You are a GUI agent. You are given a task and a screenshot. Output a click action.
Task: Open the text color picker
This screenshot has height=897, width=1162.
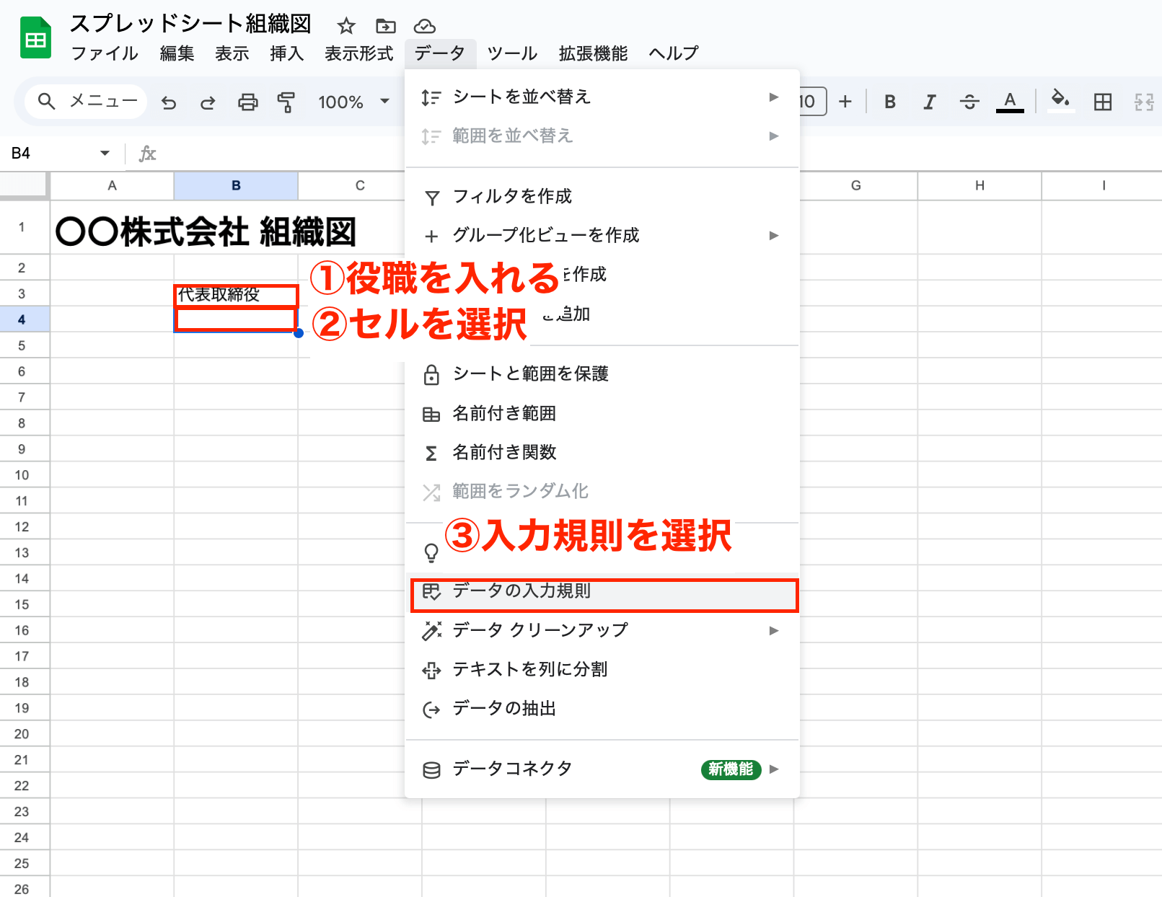tap(1010, 102)
